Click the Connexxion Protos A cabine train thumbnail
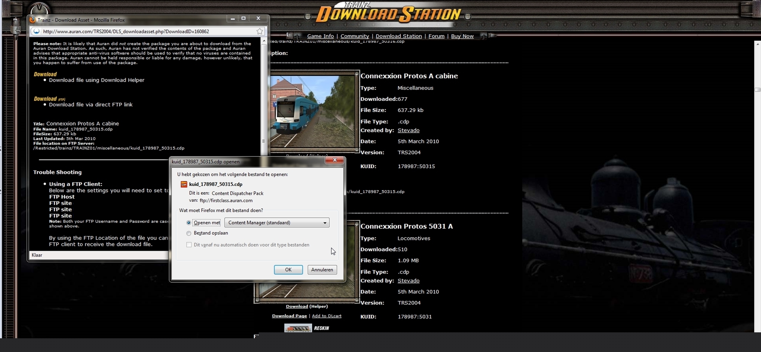 [x=312, y=111]
